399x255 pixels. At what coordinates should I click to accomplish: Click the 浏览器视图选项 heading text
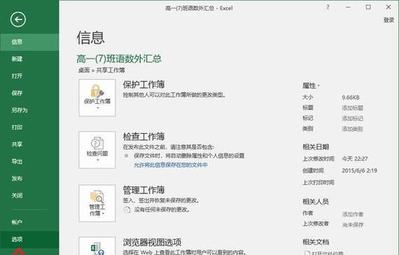point(152,242)
